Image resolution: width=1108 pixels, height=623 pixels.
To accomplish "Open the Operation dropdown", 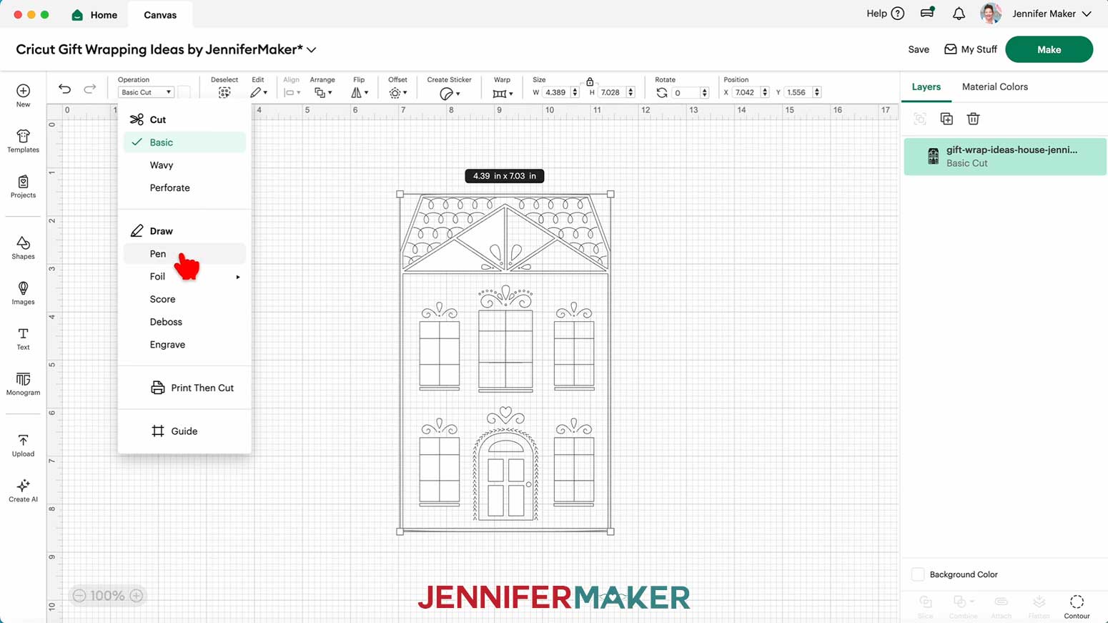I will pos(146,92).
